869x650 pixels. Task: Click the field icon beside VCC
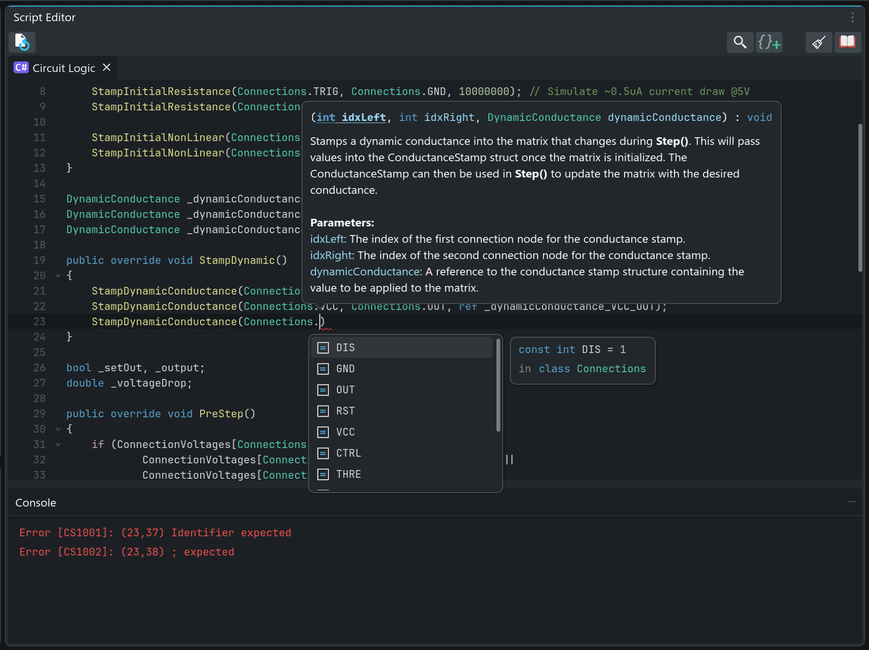pos(323,432)
